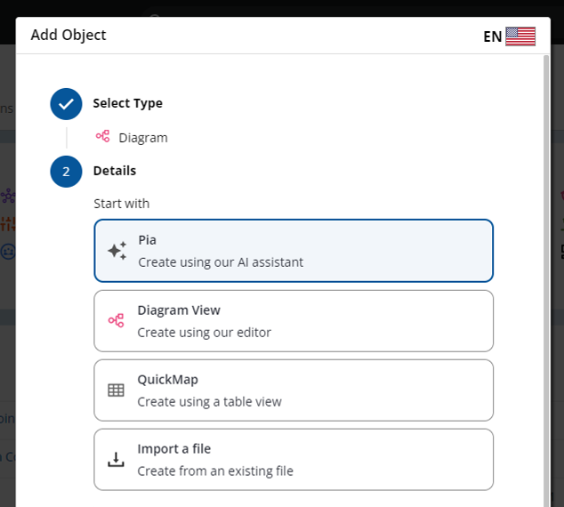Screen dimensions: 564x507
Task: Click the Pia sparkle AI icon
Action: (117, 251)
